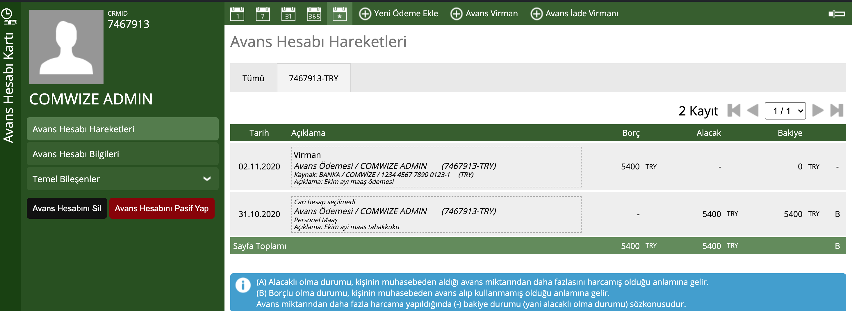Click the clock money icon in left strip
Viewport: 852px width, 311px height.
[x=9, y=17]
